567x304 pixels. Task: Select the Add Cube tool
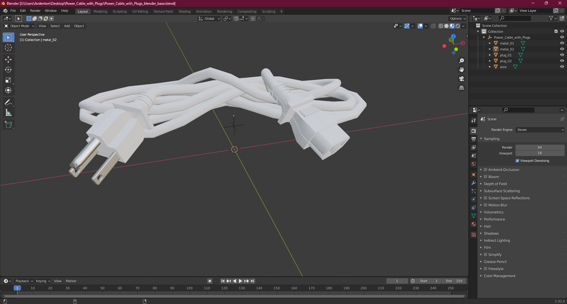click(8, 125)
